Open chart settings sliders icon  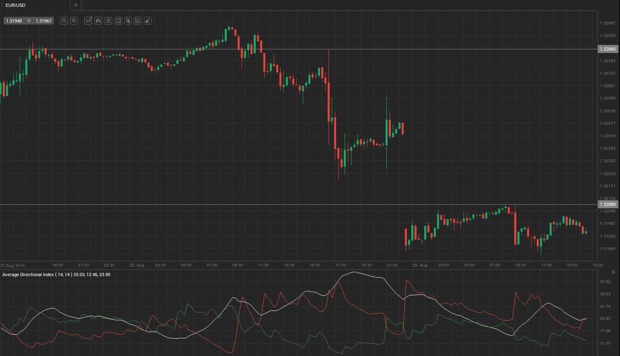[x=109, y=21]
